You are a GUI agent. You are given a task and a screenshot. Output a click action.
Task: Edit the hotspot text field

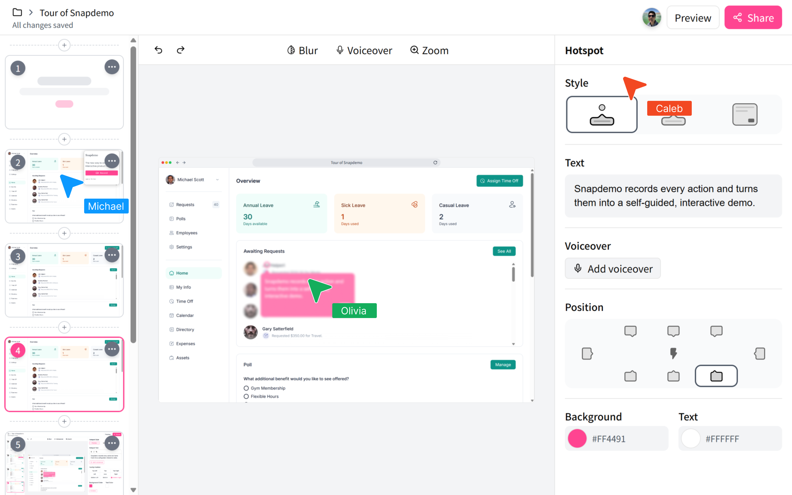(673, 196)
